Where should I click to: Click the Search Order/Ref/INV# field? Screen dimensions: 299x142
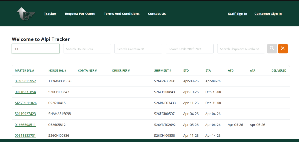(190, 49)
